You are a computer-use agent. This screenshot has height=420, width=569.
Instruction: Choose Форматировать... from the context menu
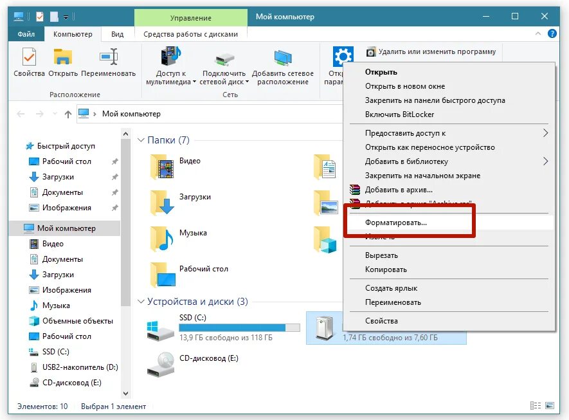tap(449, 223)
